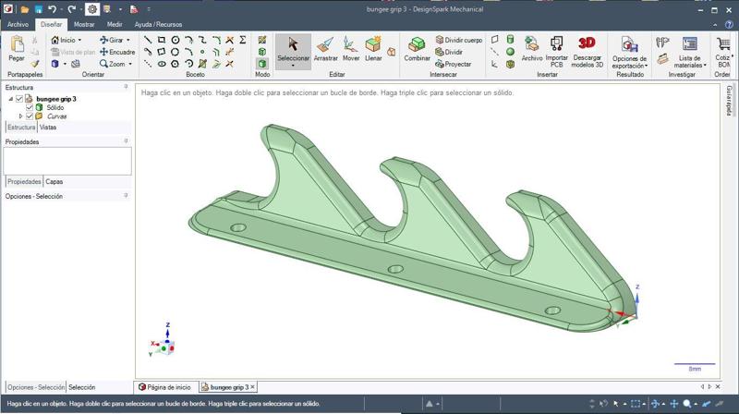Click the Combinar tool icon

[417, 47]
